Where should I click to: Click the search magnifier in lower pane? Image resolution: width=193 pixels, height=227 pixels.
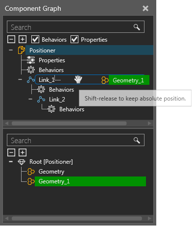tap(137, 140)
